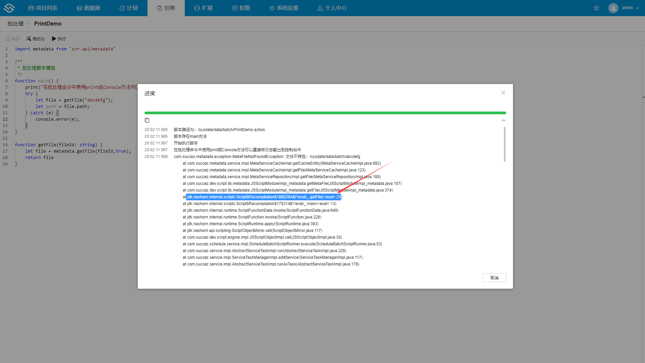Click the favorites star icon
This screenshot has width=645, height=363.
[596, 8]
